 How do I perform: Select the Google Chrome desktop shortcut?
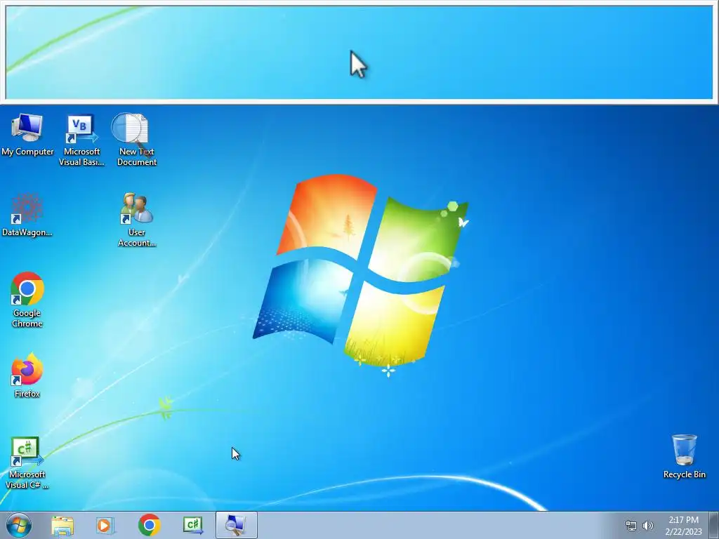coord(27,300)
